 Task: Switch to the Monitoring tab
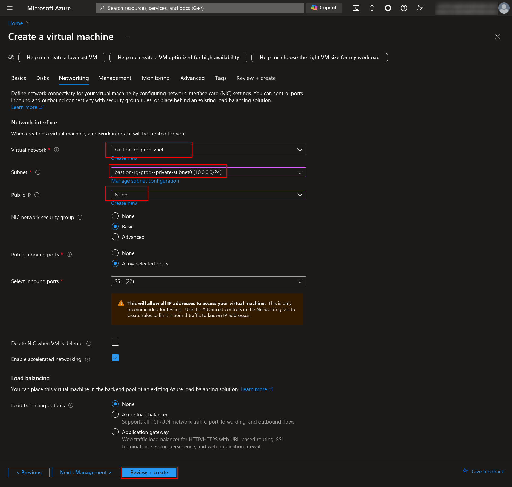click(x=155, y=78)
